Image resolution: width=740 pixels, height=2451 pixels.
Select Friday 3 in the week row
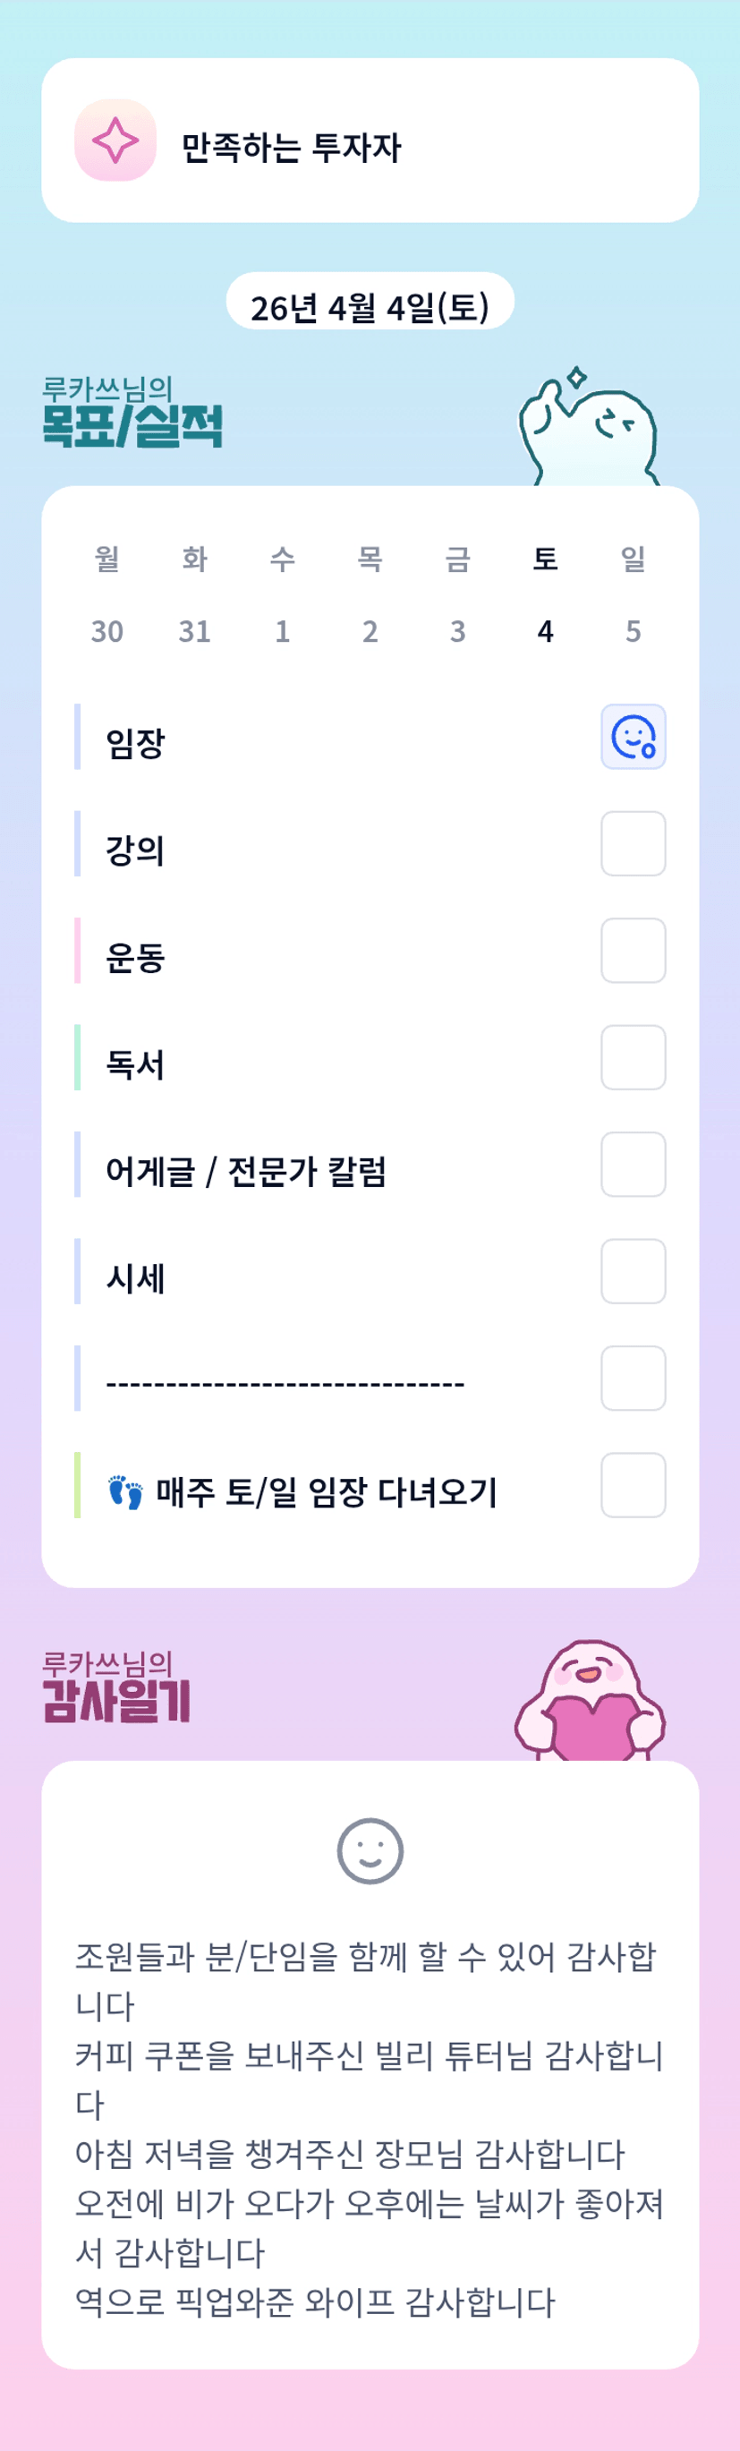(x=457, y=631)
